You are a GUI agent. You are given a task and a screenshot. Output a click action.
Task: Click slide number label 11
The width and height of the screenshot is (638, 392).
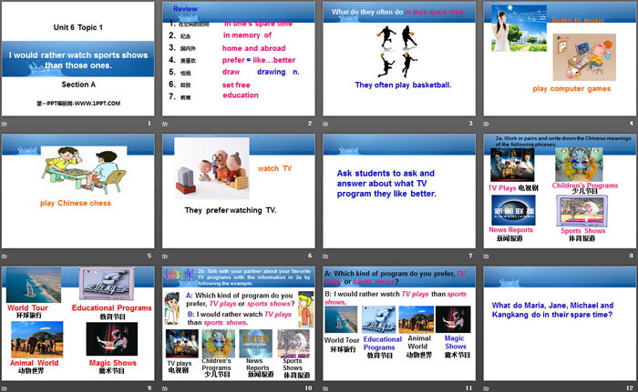point(469,388)
